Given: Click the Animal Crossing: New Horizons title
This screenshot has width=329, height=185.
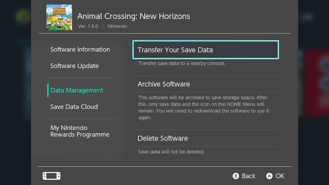Looking at the screenshot, I should 134,16.
